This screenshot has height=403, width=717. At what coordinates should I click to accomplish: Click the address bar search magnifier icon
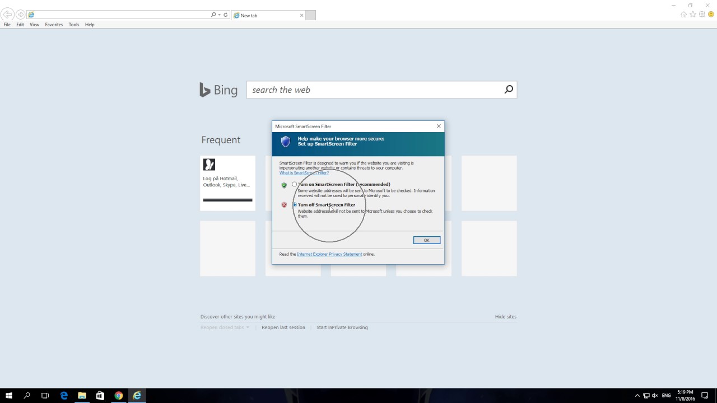213,15
